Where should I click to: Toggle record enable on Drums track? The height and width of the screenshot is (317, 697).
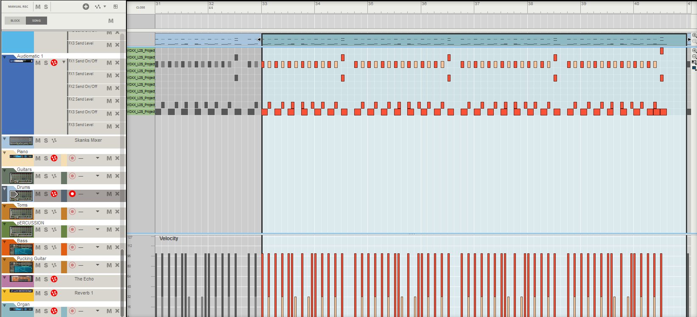pyautogui.click(x=72, y=194)
